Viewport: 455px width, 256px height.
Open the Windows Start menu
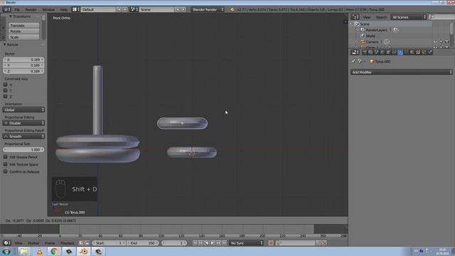[6, 251]
